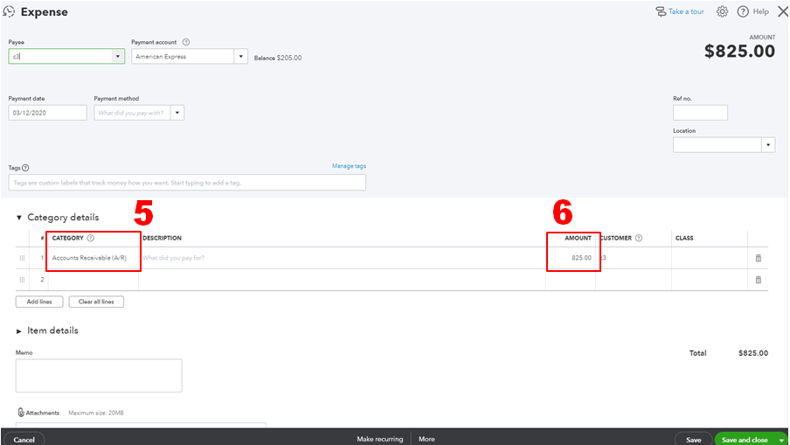
Task: Click the drag handle on line 1
Action: (x=22, y=258)
